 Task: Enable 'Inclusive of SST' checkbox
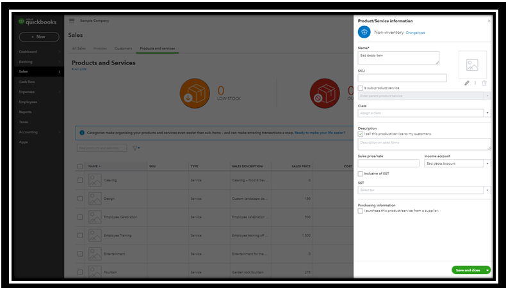pyautogui.click(x=361, y=174)
